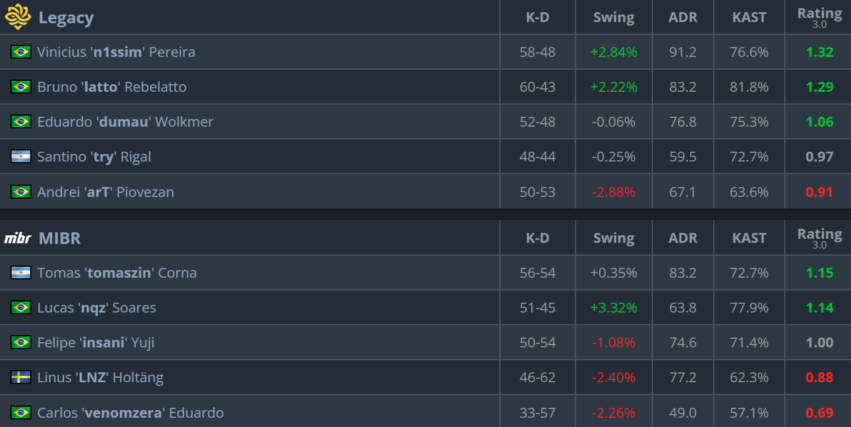Click the Brazil flag beside arT
The width and height of the screenshot is (851, 427).
pyautogui.click(x=21, y=192)
